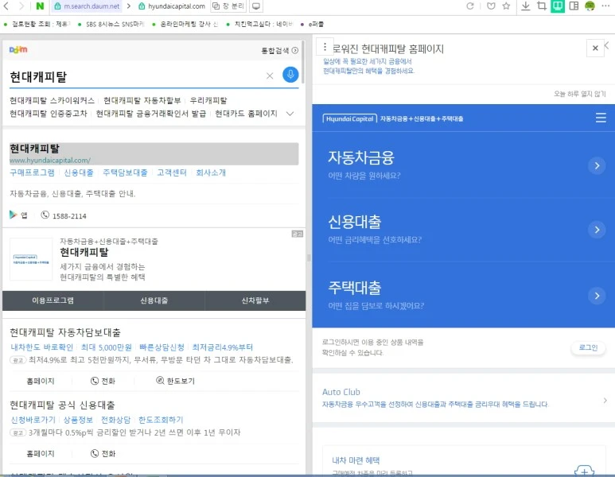This screenshot has height=477, width=615.
Task: Close the popup banner with the X button
Action: [x=595, y=48]
